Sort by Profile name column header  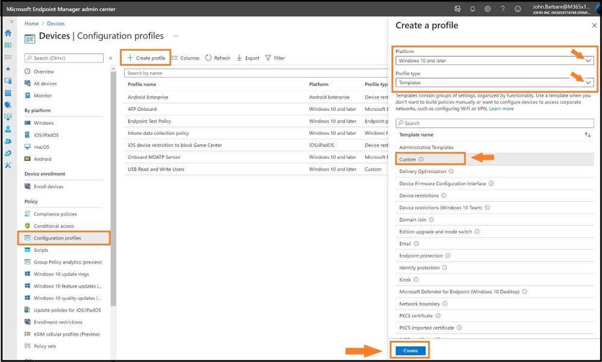pyautogui.click(x=142, y=84)
